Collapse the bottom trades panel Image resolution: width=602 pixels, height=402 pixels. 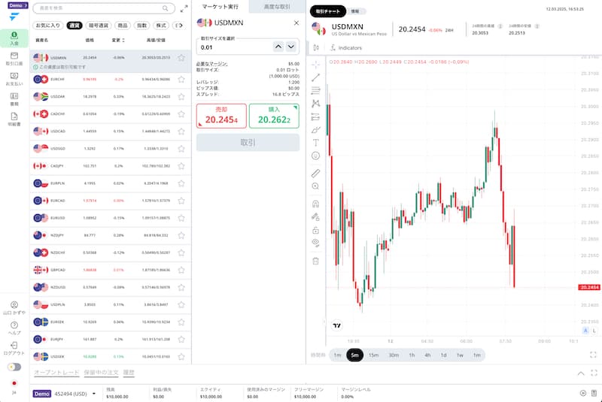580,373
